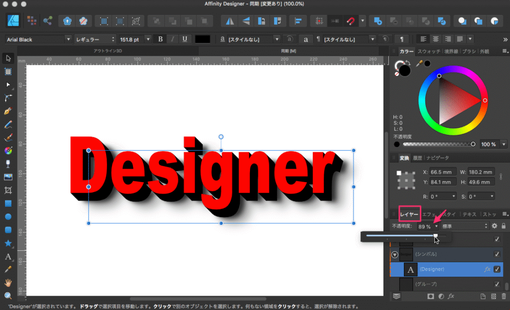The image size is (510, 310).
Task: Click the delete layer trash icon
Action: [504, 297]
